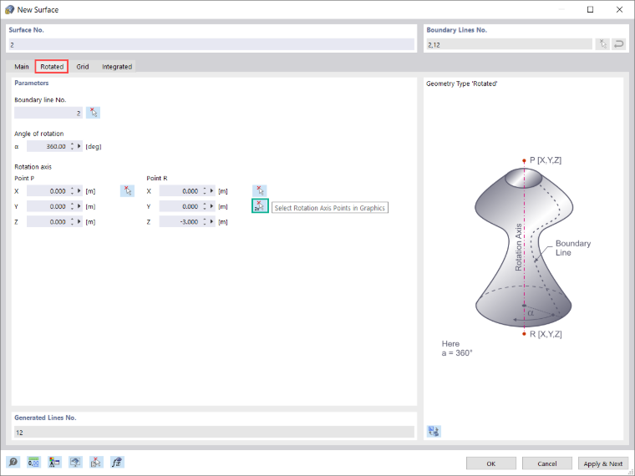
Task: Maximize the New Surface dialog
Action: [x=590, y=10]
